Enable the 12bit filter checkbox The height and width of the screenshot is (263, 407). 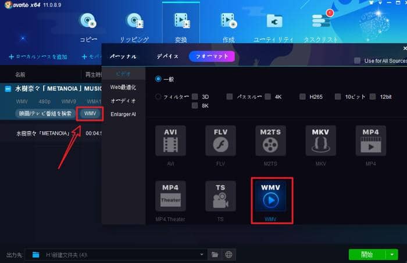pyautogui.click(x=373, y=97)
